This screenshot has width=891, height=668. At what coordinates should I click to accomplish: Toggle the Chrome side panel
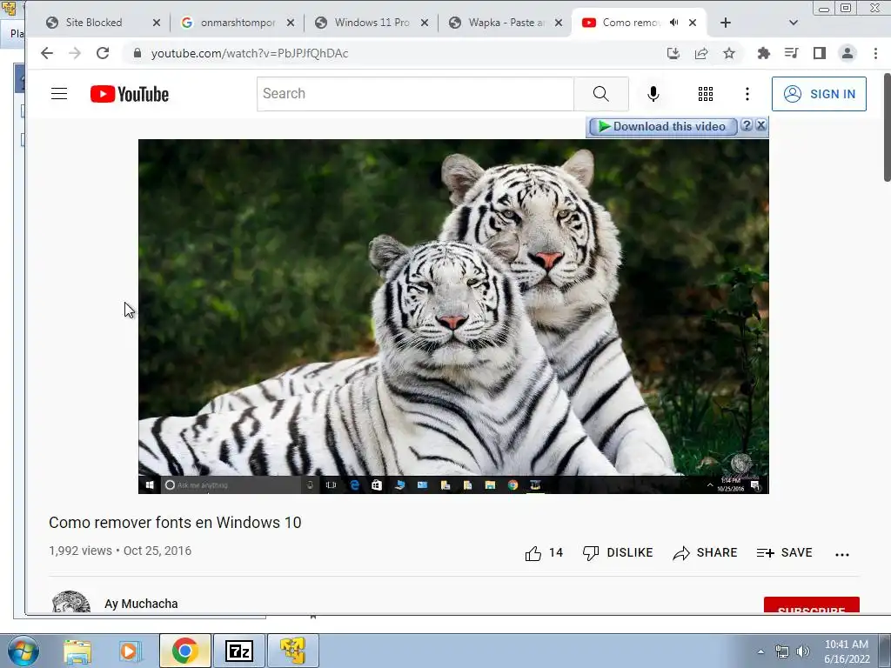click(x=819, y=53)
